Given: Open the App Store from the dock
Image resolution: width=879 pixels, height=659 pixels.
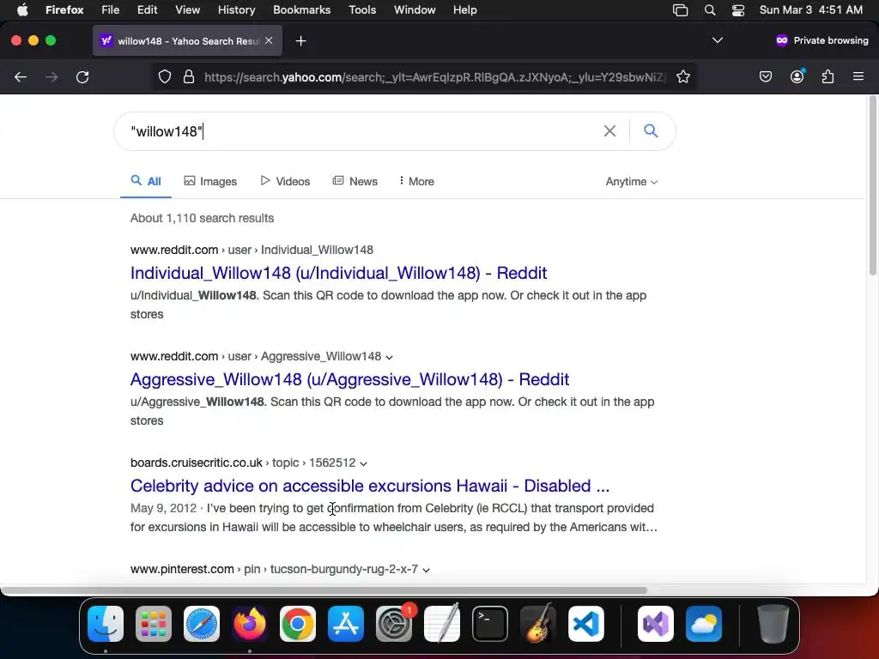Looking at the screenshot, I should [x=346, y=624].
